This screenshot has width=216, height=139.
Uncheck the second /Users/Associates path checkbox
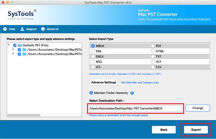pos(19,54)
